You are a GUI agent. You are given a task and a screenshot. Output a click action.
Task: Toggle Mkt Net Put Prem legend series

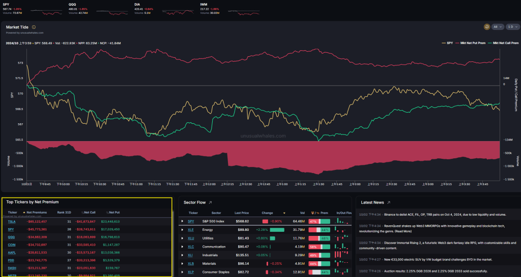pos(470,43)
